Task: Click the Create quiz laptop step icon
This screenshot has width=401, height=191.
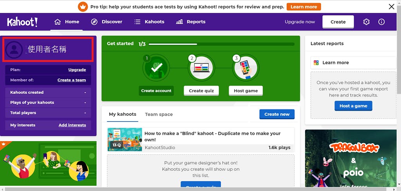Action: click(x=201, y=68)
